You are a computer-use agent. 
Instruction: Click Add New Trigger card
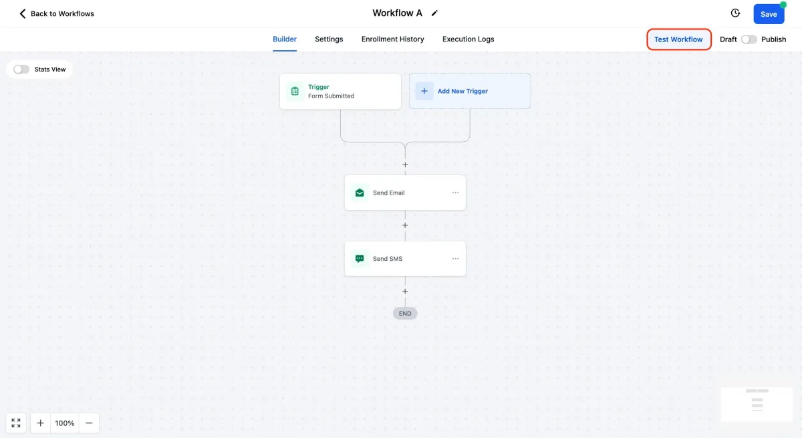[470, 91]
